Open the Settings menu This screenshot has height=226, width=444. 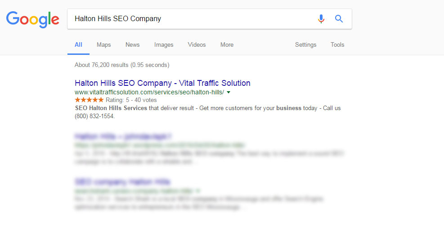(x=305, y=44)
